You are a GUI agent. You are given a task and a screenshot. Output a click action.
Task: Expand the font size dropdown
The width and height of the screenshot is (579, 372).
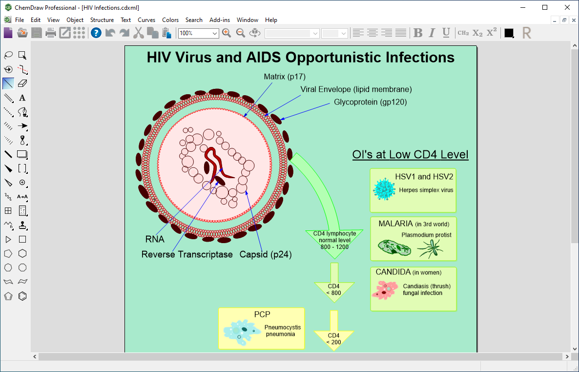(344, 33)
